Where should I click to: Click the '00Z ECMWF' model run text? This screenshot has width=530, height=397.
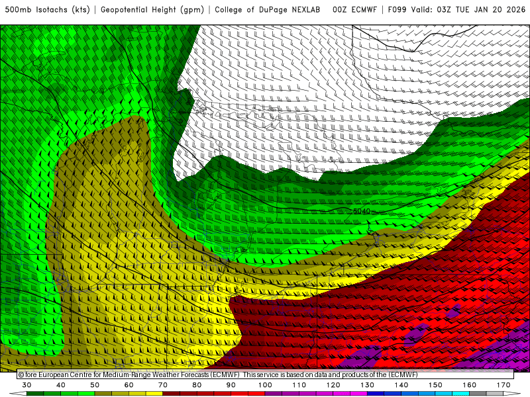(354, 10)
